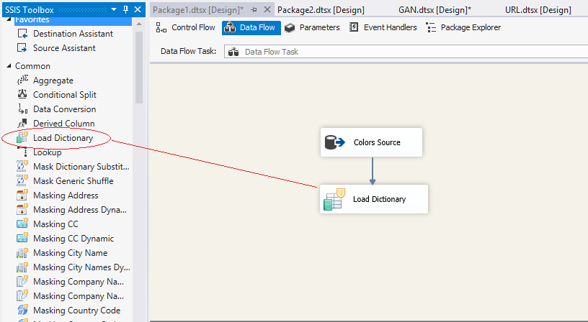Select the Masking City Name label

click(x=70, y=253)
